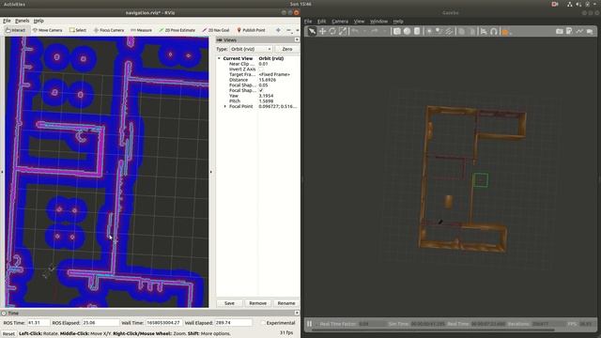Close the Views panel
This screenshot has width=601, height=338.
click(x=297, y=39)
